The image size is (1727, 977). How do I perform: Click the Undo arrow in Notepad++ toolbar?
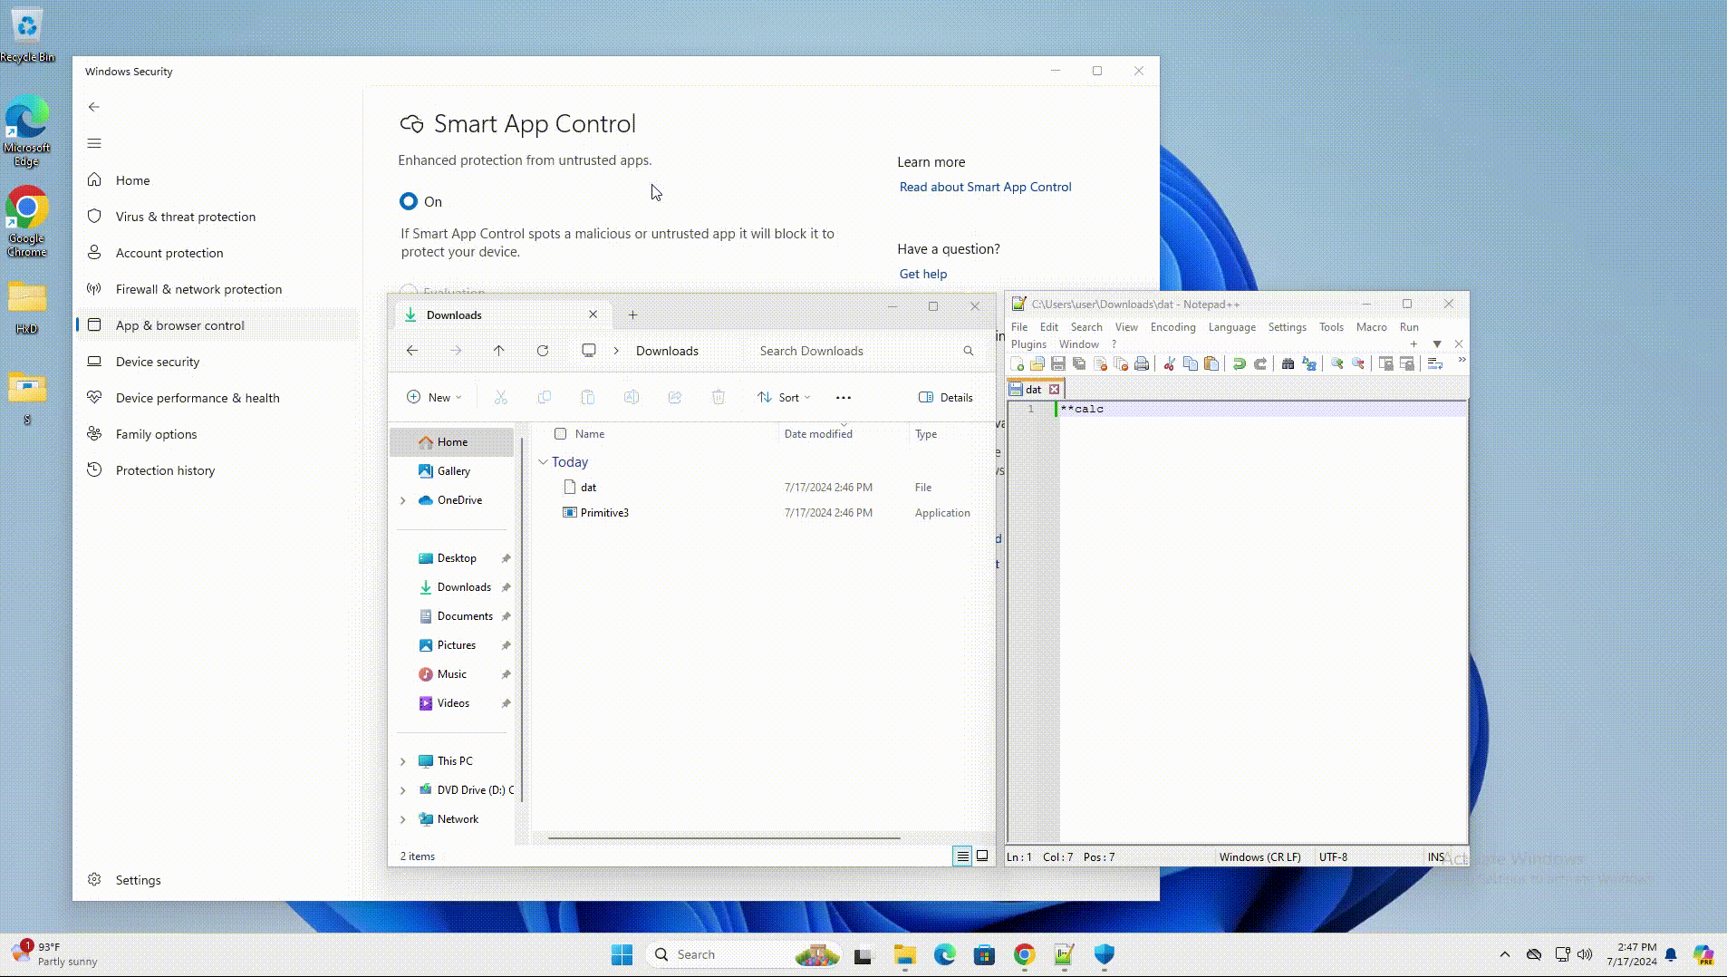1239,364
